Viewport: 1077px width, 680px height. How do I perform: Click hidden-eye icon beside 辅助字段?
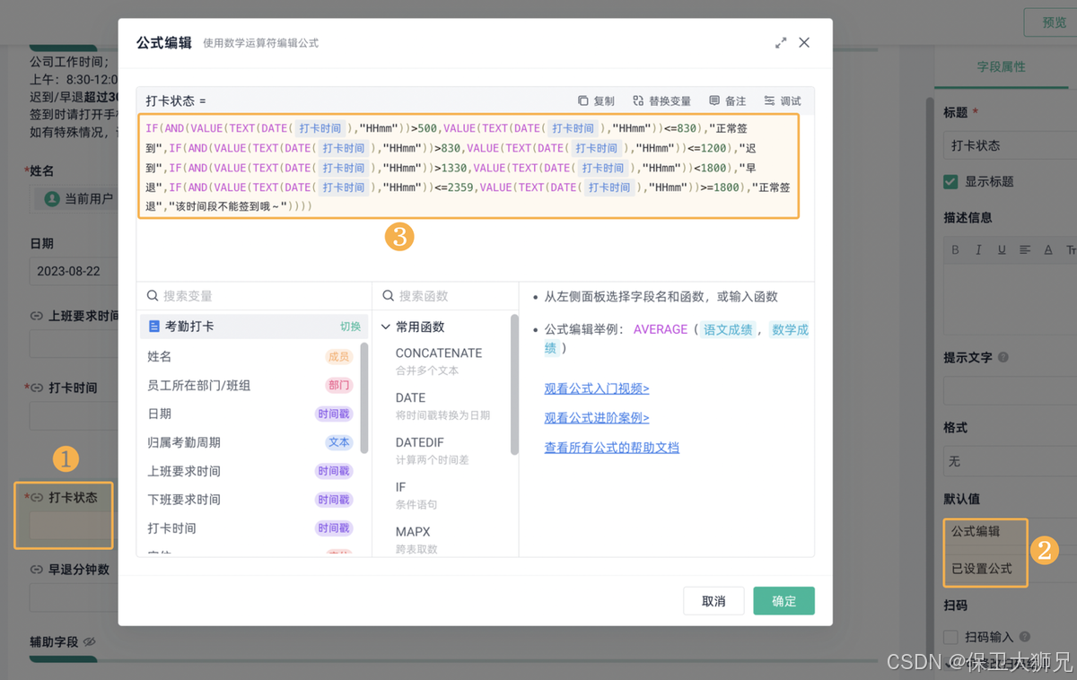pos(89,642)
